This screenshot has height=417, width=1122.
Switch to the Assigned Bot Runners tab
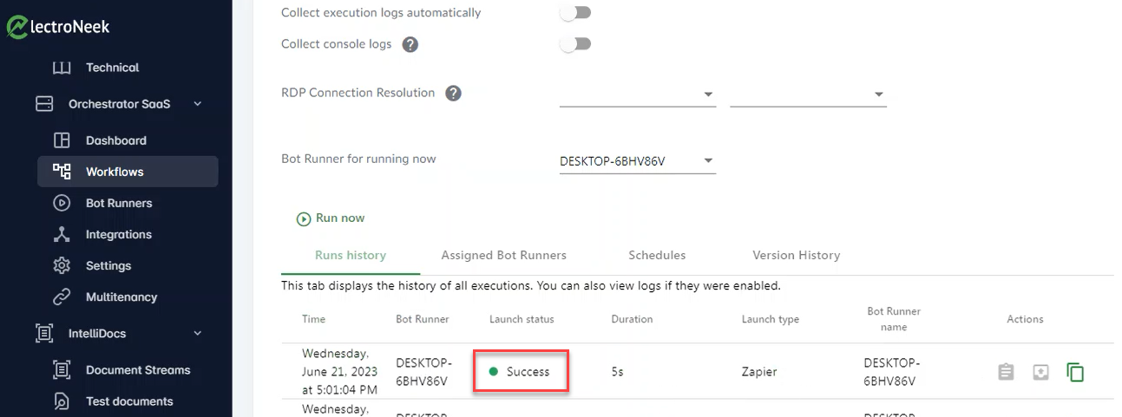point(504,256)
